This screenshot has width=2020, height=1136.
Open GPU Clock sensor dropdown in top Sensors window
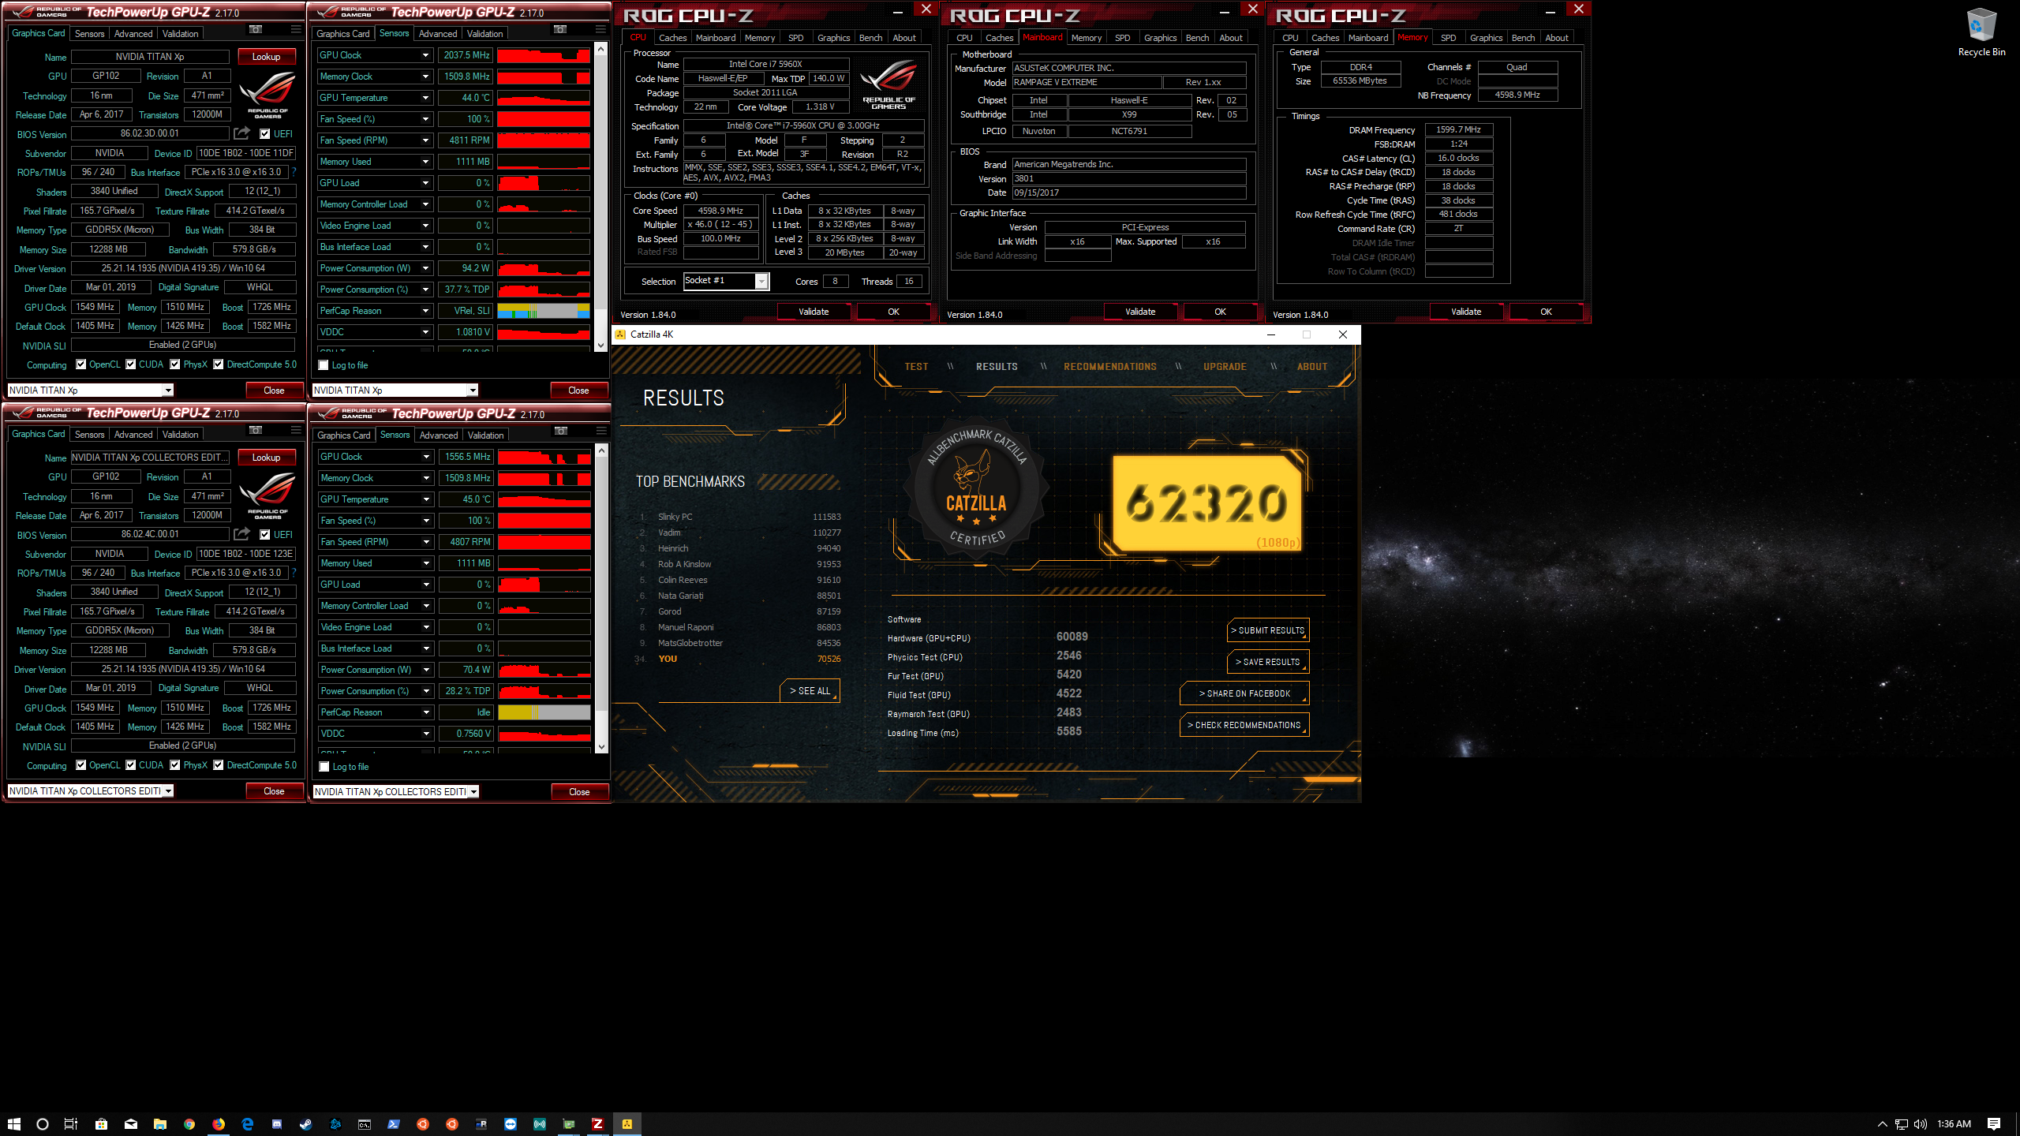pos(425,55)
